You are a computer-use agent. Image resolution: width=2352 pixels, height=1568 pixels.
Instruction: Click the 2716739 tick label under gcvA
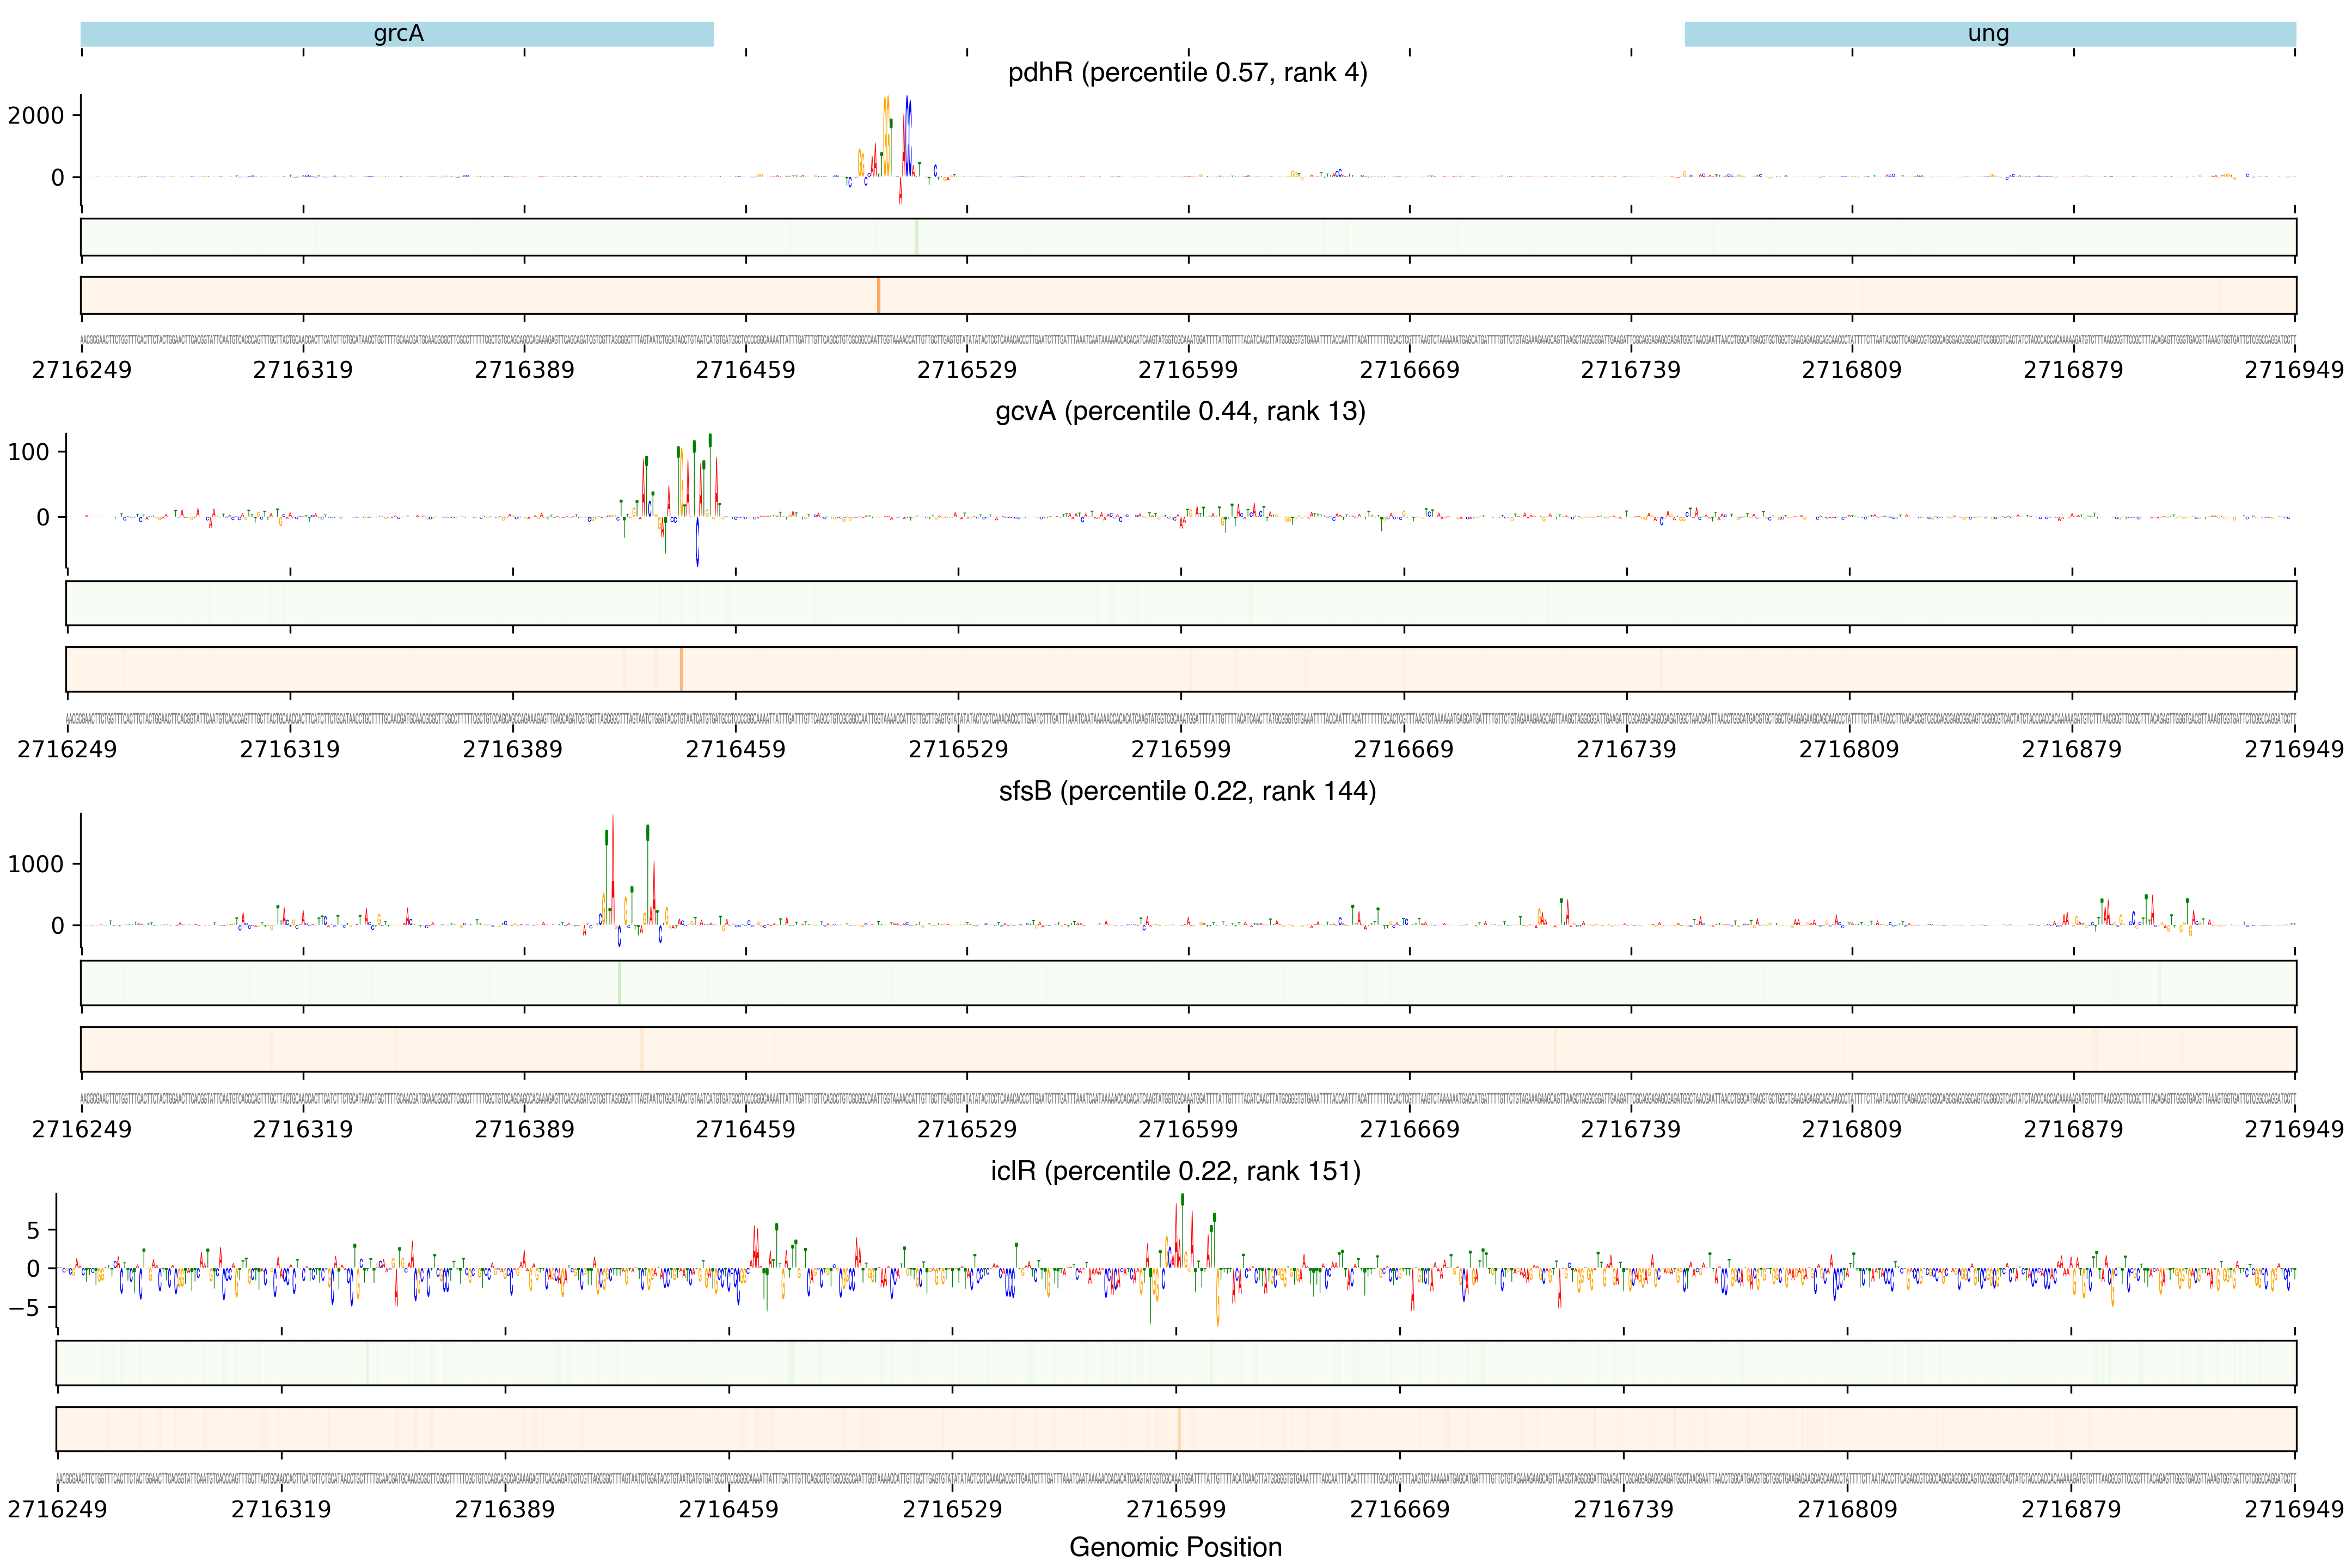click(1626, 749)
